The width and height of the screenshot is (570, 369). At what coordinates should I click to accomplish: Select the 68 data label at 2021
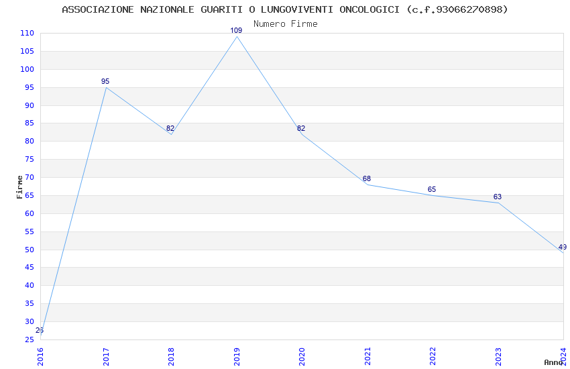coord(366,178)
